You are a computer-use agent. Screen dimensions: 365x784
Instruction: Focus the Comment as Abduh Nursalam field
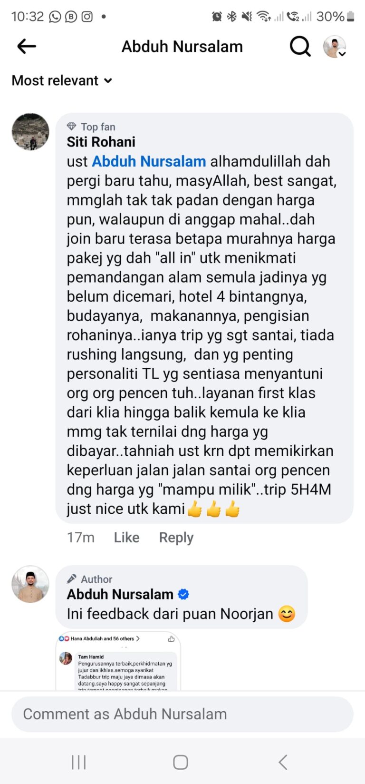[182, 714]
